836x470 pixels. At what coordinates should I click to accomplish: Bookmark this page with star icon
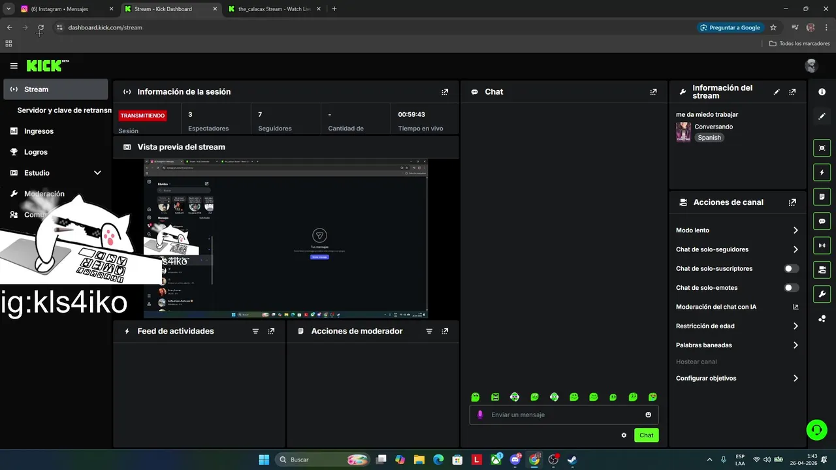click(x=773, y=27)
